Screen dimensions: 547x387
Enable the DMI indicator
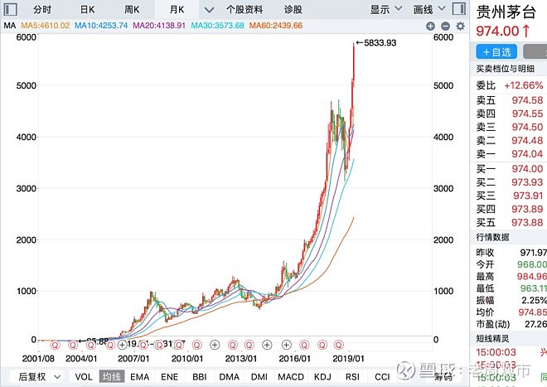tap(259, 377)
